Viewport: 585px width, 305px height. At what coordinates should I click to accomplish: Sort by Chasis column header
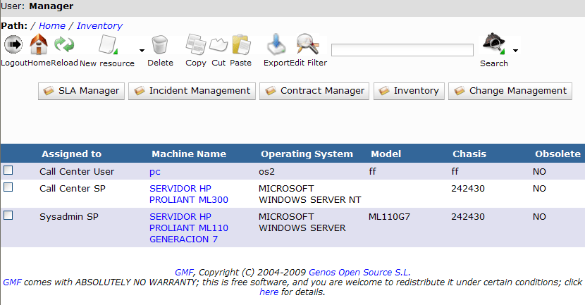click(469, 154)
